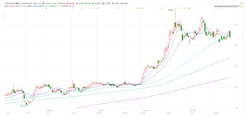Select the MA10 551.03 indicator label
This screenshot has width=246, height=119.
(21, 6)
